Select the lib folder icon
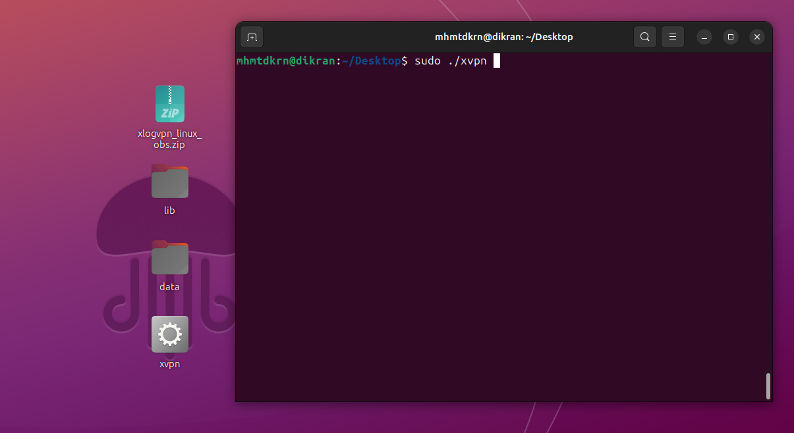794x433 pixels. tap(169, 182)
